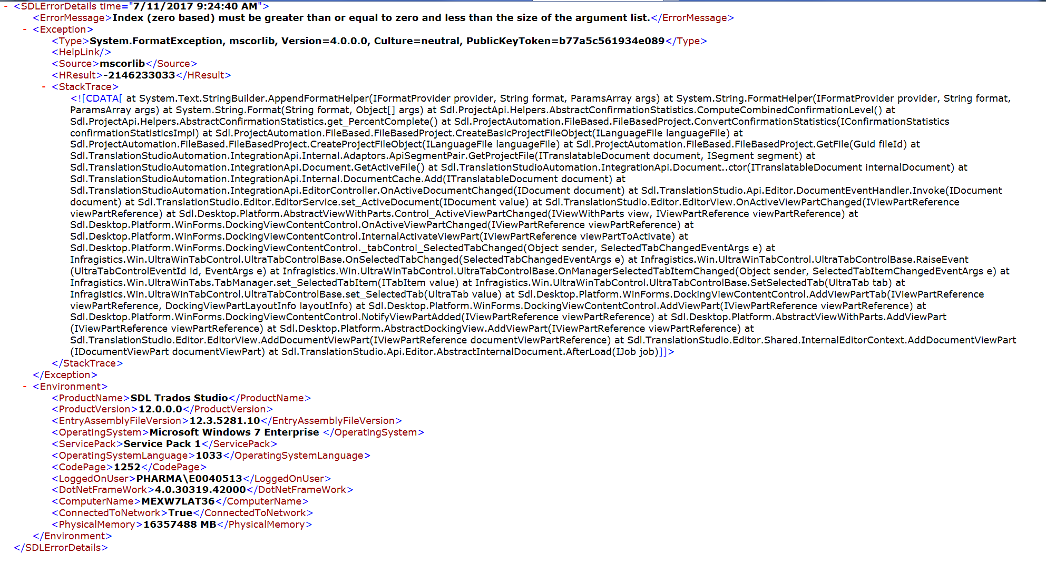Click the Service Pack 1 value
This screenshot has width=1046, height=563.
pos(162,444)
